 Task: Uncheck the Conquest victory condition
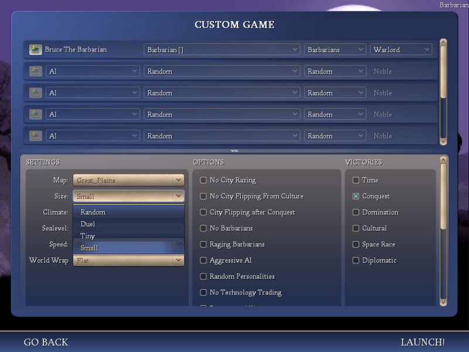356,197
